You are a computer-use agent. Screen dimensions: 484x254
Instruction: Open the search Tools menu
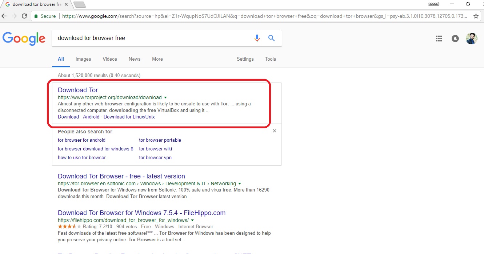[x=271, y=59]
